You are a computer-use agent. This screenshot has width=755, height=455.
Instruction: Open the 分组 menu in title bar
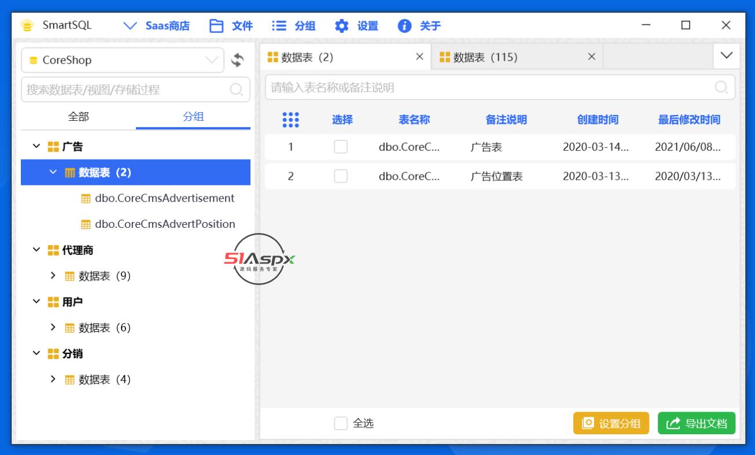coord(293,26)
